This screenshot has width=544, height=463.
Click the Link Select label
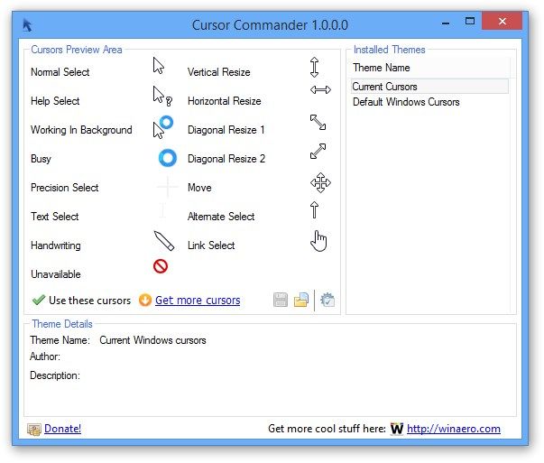tap(211, 245)
